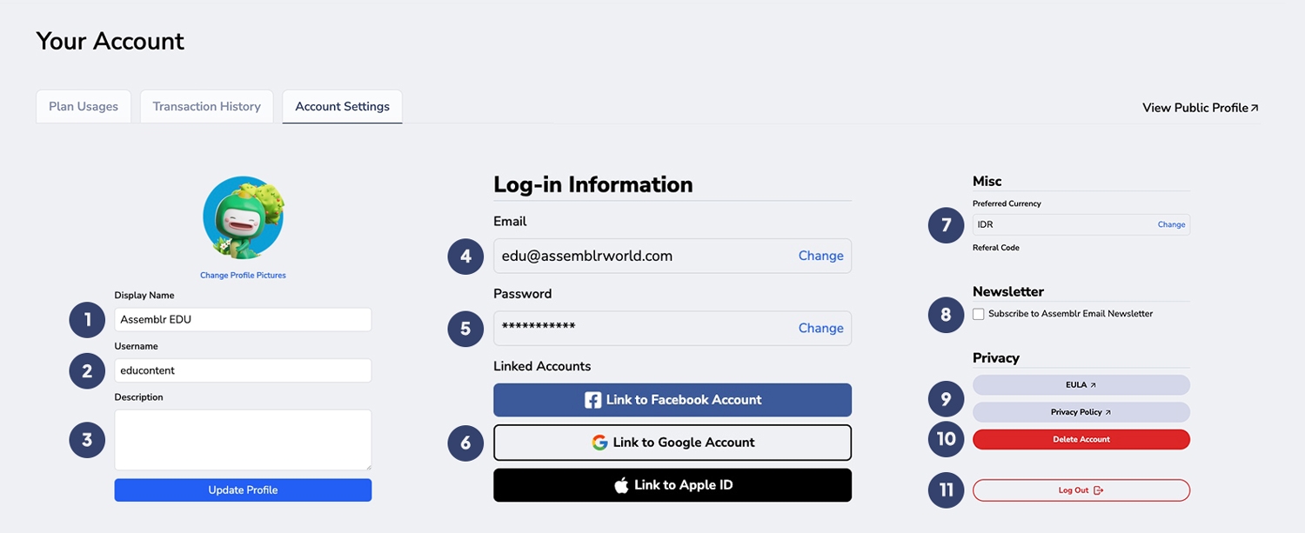
Task: Click the red Delete Account button
Action: [x=1081, y=439]
